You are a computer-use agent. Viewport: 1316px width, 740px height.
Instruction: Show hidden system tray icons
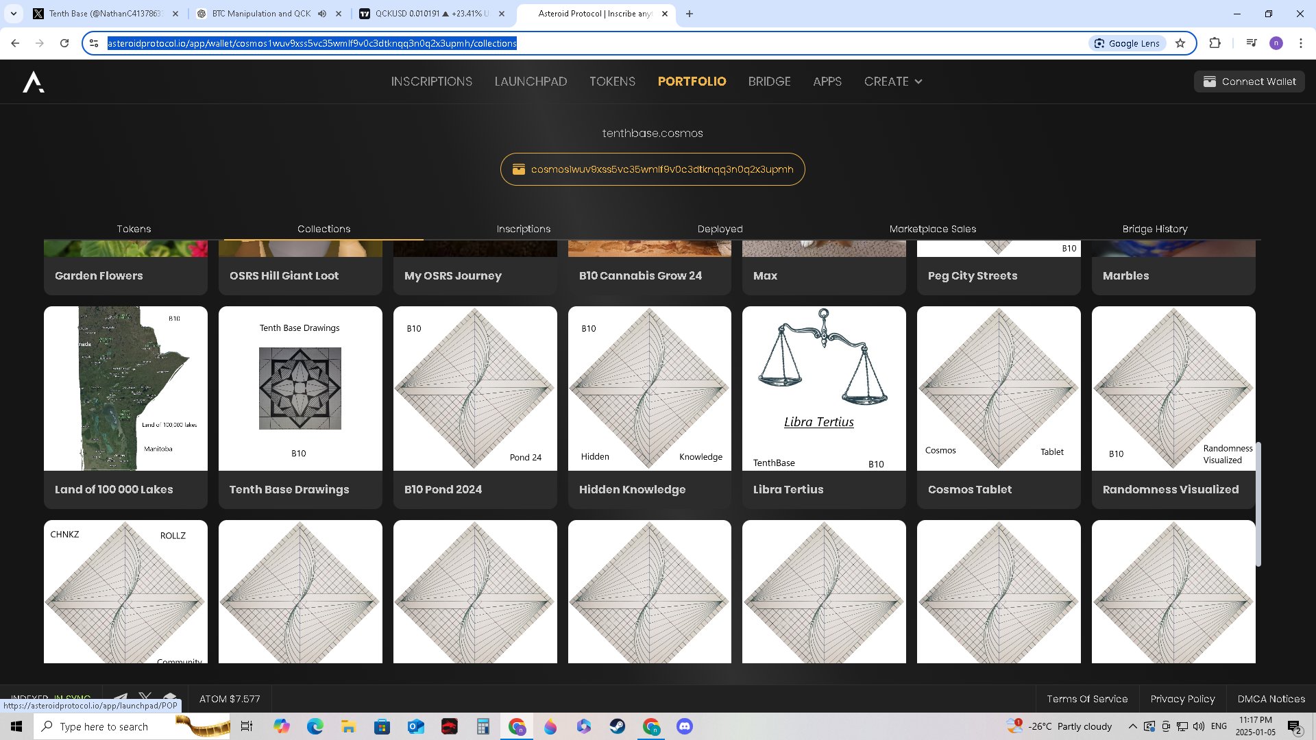click(1132, 726)
